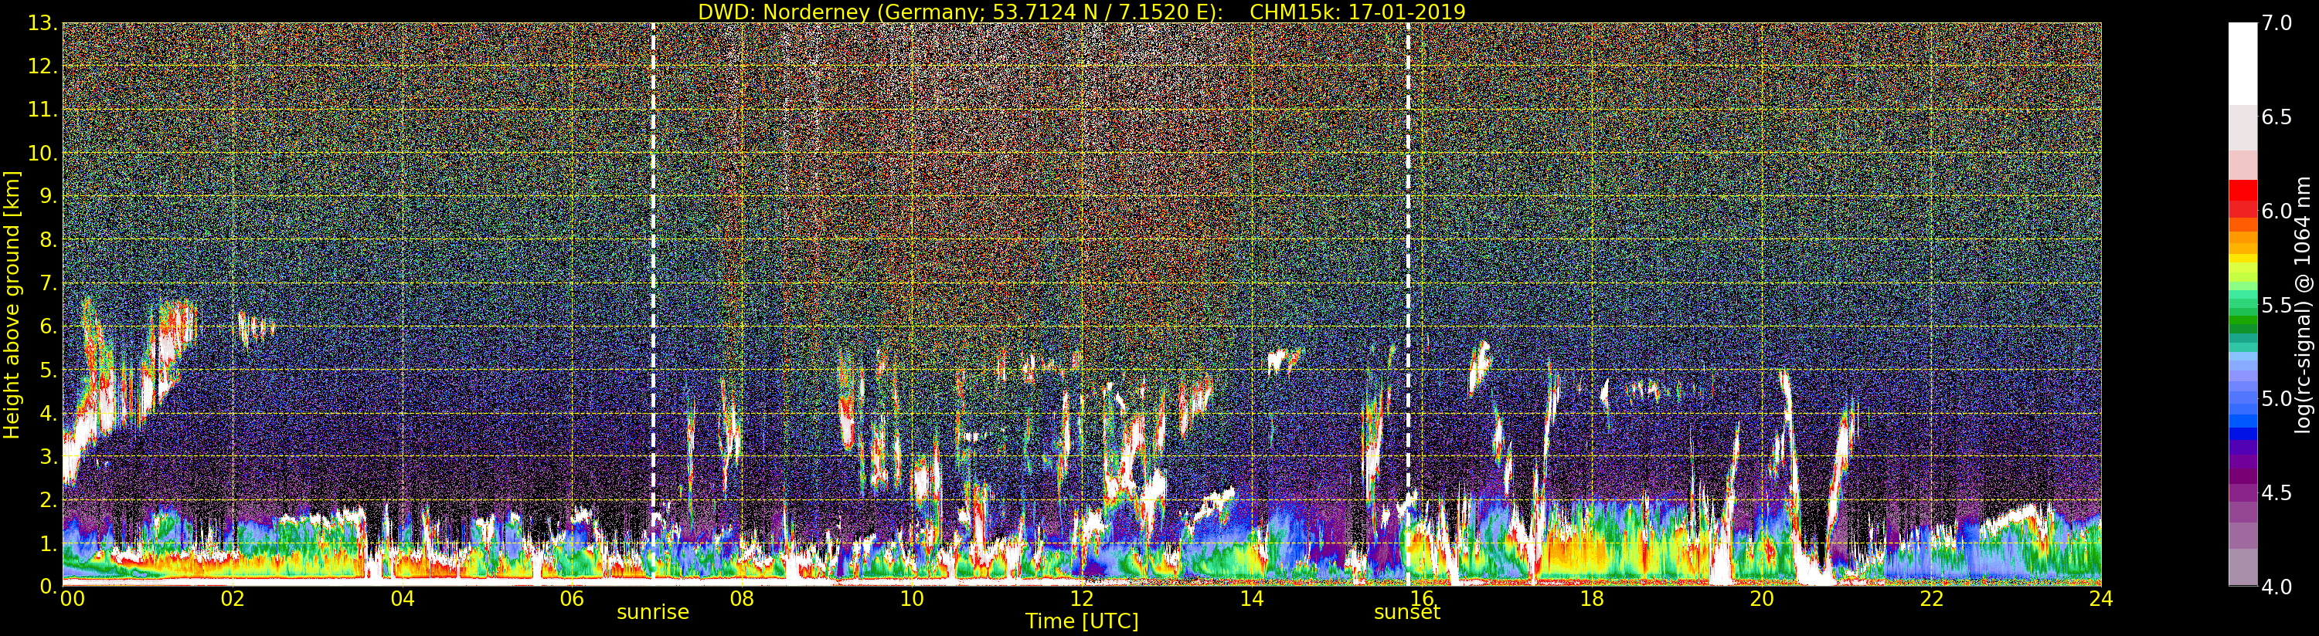This screenshot has width=2319, height=636.
Task: Click the height axis tick '12.'
Action: (43, 67)
